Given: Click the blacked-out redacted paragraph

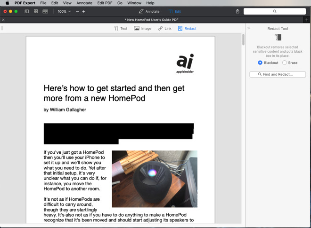Looking at the screenshot, I should (x=119, y=134).
